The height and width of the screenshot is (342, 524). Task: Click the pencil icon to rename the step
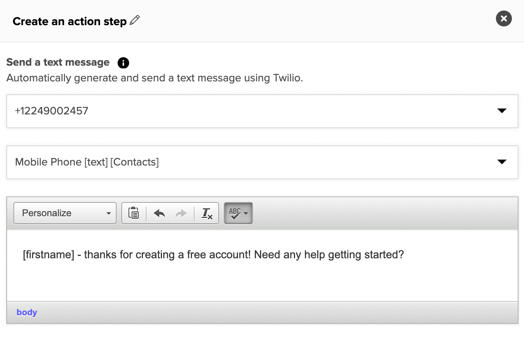[x=135, y=20]
